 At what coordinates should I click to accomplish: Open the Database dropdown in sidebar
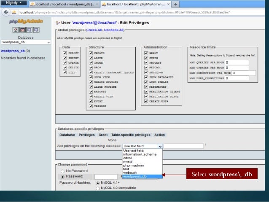click(24, 42)
